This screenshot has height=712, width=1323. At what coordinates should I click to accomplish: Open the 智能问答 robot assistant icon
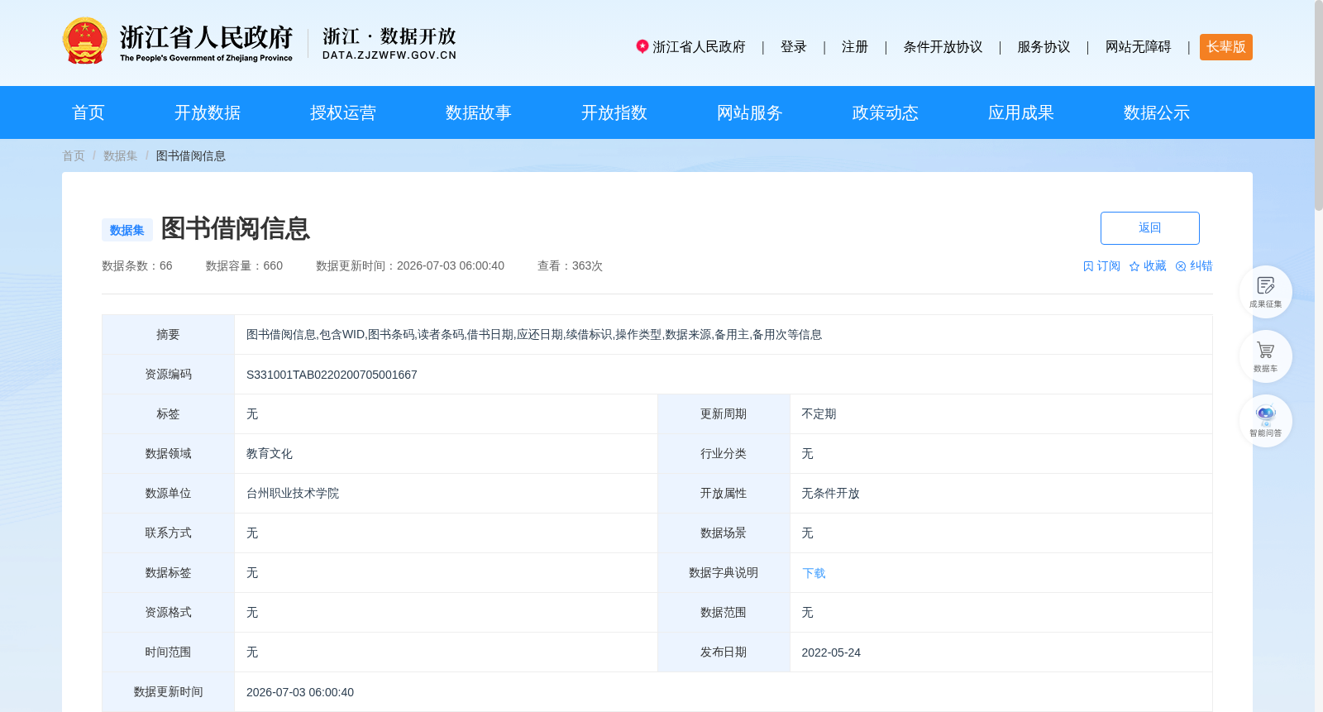(x=1265, y=421)
